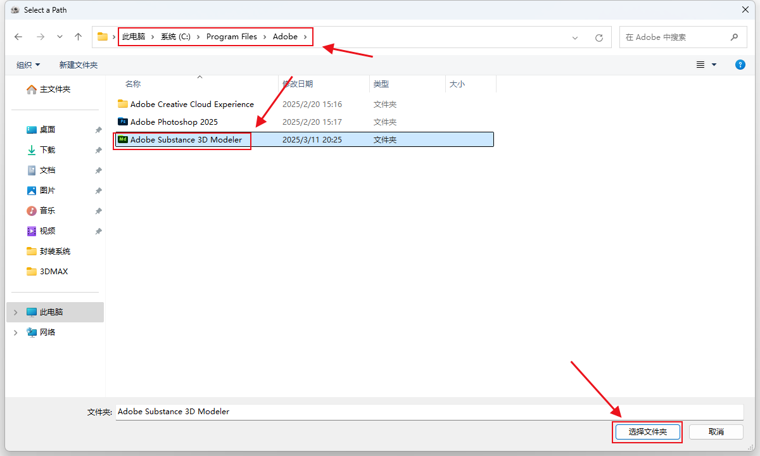Select Adobe Photoshop 2025 folder
Image resolution: width=760 pixels, height=456 pixels.
[x=174, y=122]
